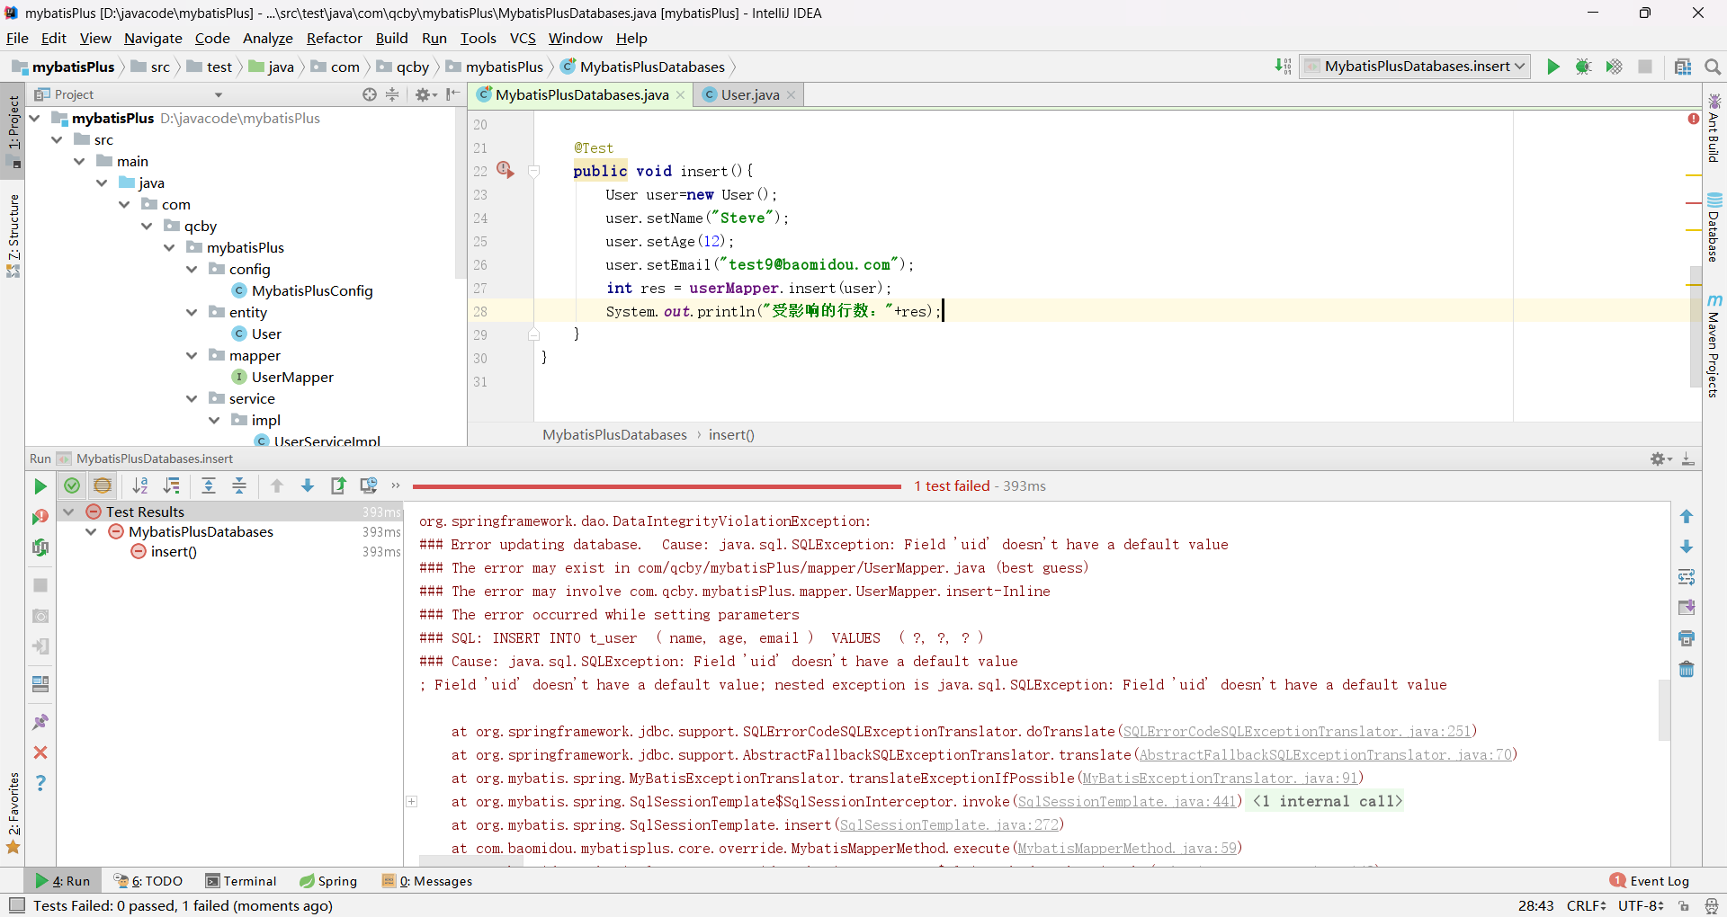Image resolution: width=1727 pixels, height=917 pixels.
Task: Rerun the test in Run panel
Action: (x=40, y=486)
